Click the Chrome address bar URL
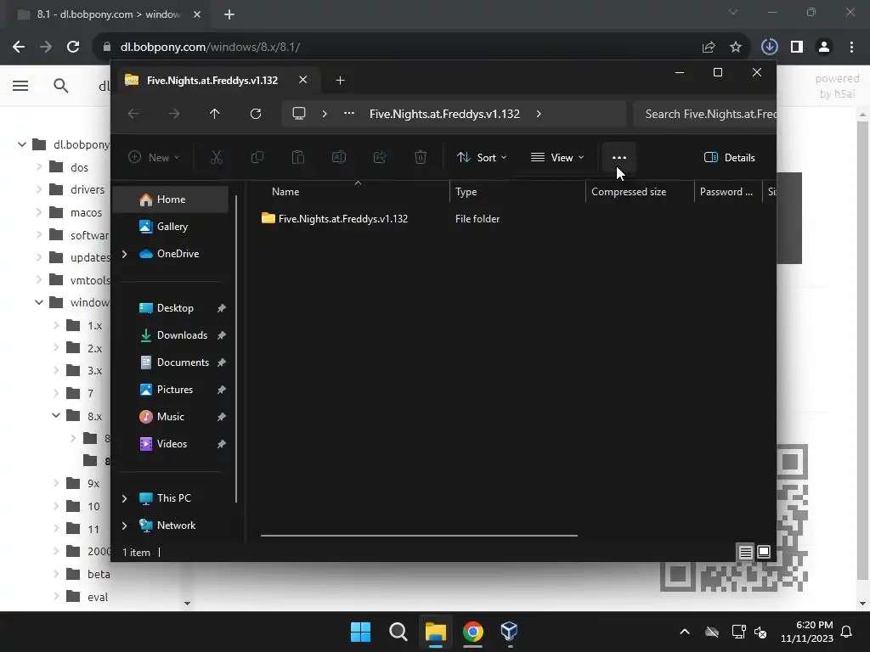This screenshot has height=652, width=870. click(211, 48)
